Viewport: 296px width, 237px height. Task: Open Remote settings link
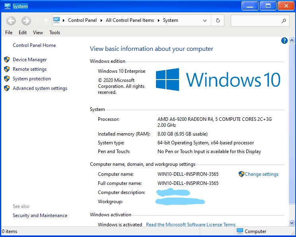coord(29,69)
